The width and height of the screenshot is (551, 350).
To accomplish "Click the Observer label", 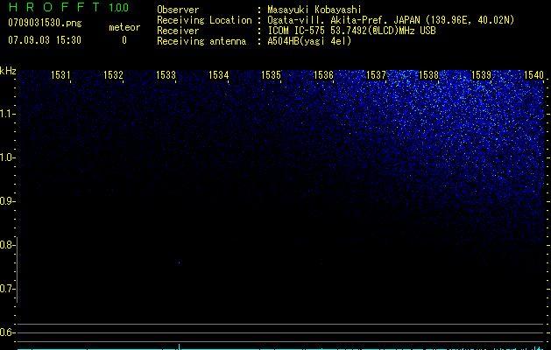I will (x=178, y=10).
